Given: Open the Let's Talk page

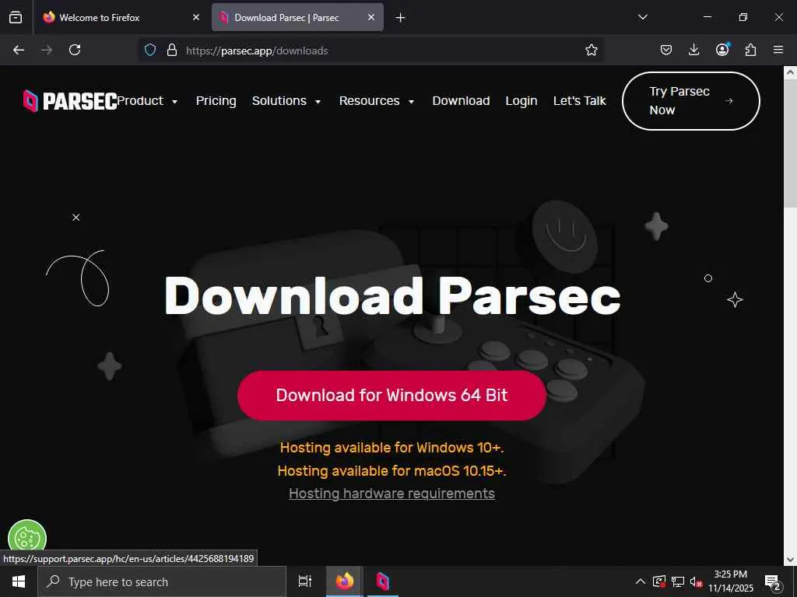Looking at the screenshot, I should (579, 101).
